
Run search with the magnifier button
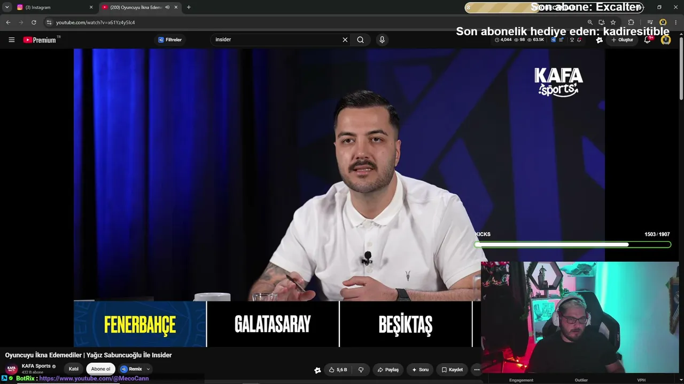point(361,39)
